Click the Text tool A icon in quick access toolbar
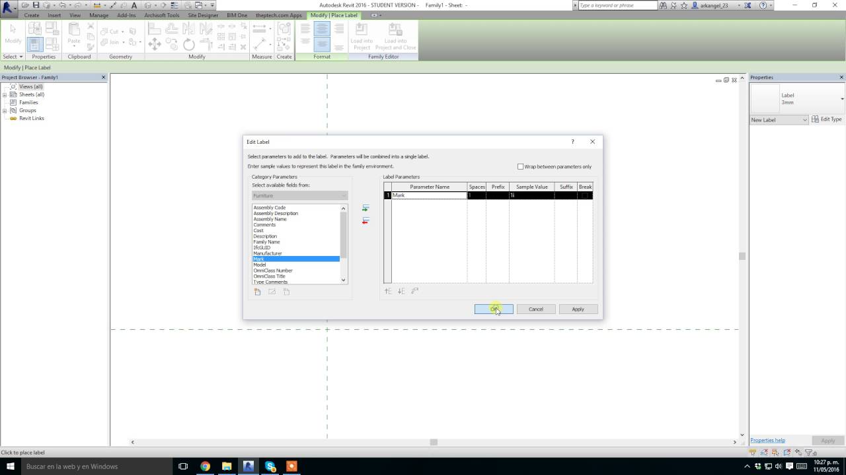The height and width of the screenshot is (475, 846). coord(134,5)
